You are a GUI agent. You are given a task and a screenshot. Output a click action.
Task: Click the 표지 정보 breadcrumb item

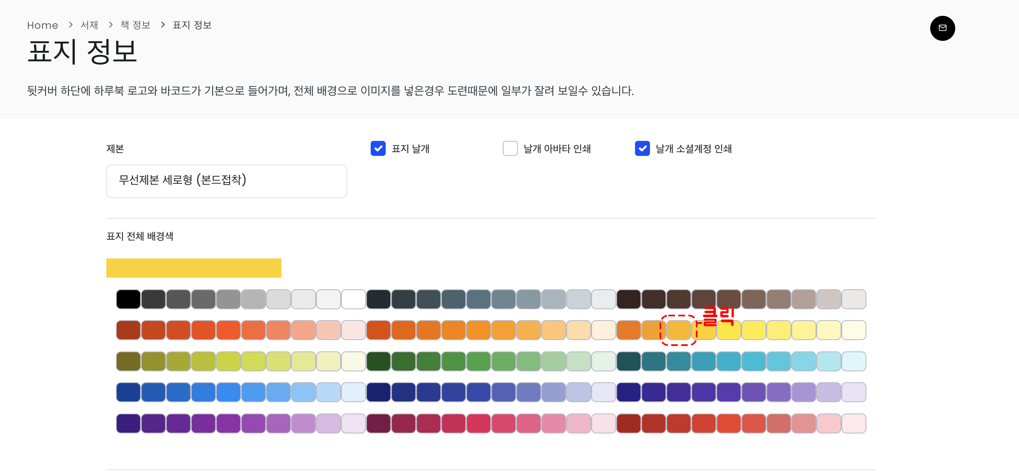[192, 25]
